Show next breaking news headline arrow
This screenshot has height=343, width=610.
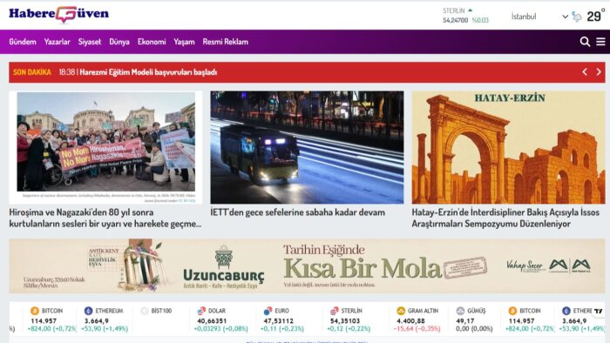[x=599, y=72]
